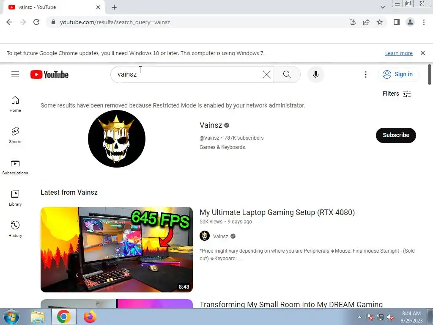Launch Firefox from the taskbar
The height and width of the screenshot is (325, 433).
coord(90,317)
